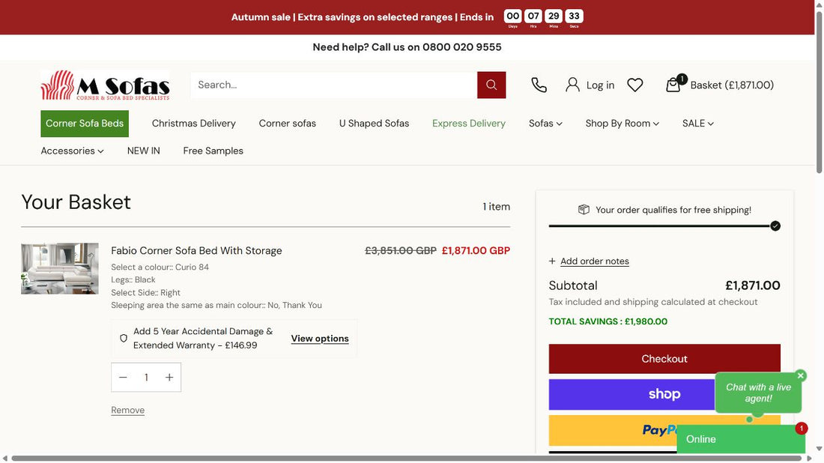The width and height of the screenshot is (824, 463).
Task: Open Fabio Corner Sofa Bed product link
Action: 196,251
